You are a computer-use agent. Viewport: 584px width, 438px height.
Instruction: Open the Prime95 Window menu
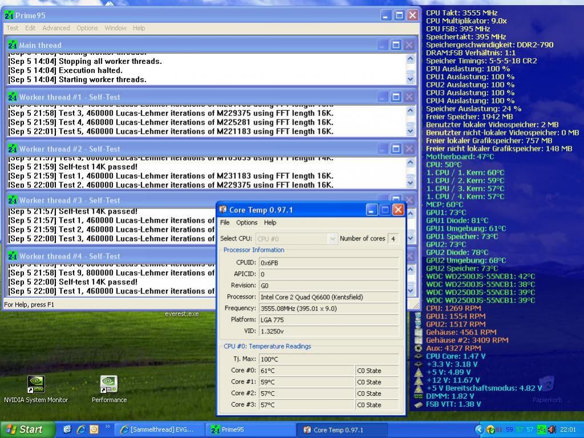tap(115, 28)
